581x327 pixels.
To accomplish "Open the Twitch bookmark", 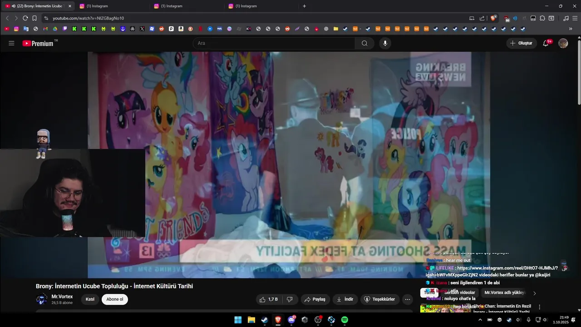I will tap(65, 29).
